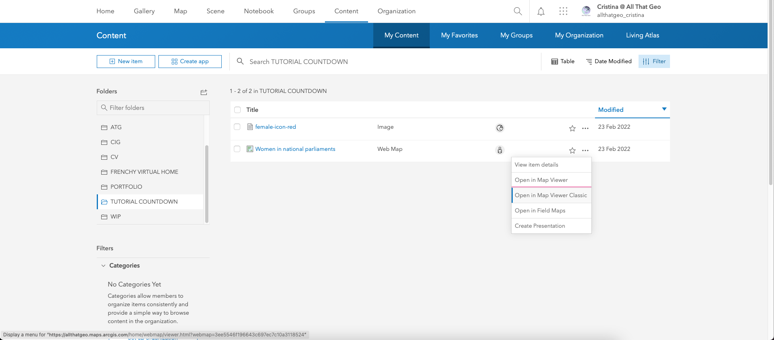Screen dimensions: 774x340
Task: Select the TUTORIAL COUNTDOWN folder
Action: tap(150, 202)
